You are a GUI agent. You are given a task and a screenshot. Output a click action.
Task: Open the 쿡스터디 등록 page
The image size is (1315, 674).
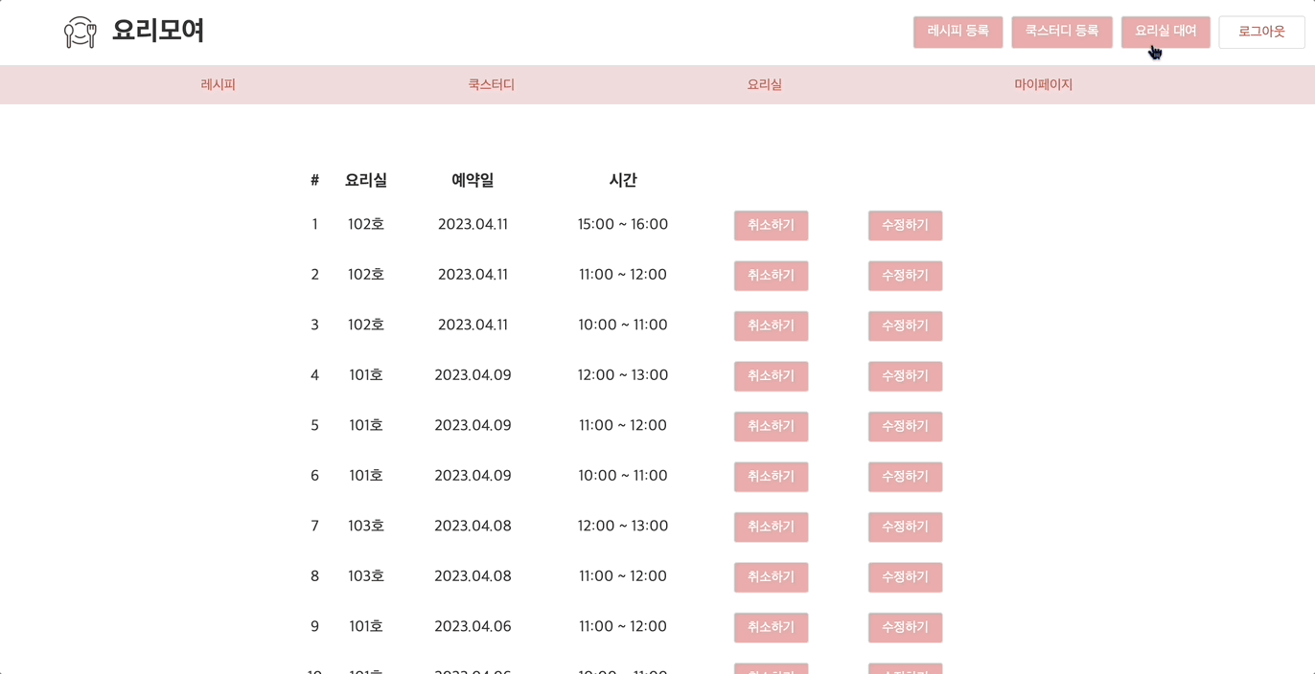point(1061,32)
